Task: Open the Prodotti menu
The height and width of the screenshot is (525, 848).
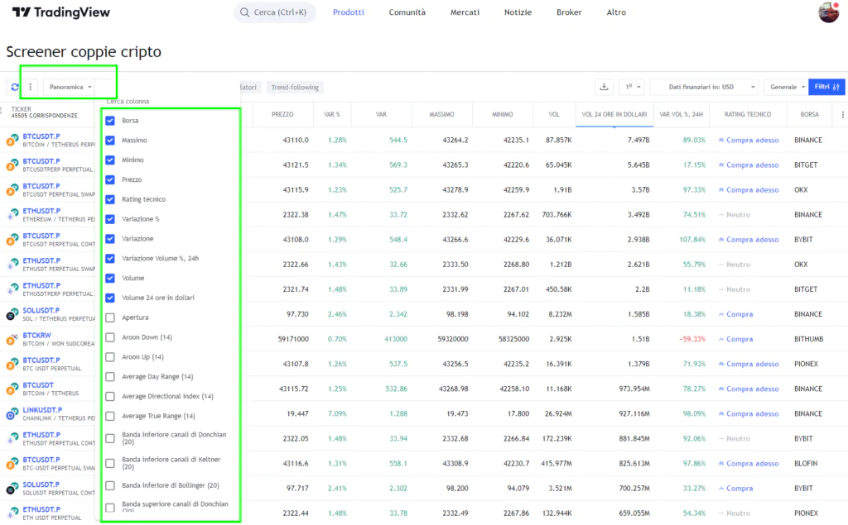Action: click(349, 12)
